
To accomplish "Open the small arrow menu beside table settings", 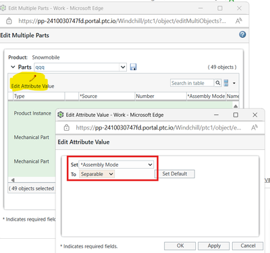I will coord(234,83).
